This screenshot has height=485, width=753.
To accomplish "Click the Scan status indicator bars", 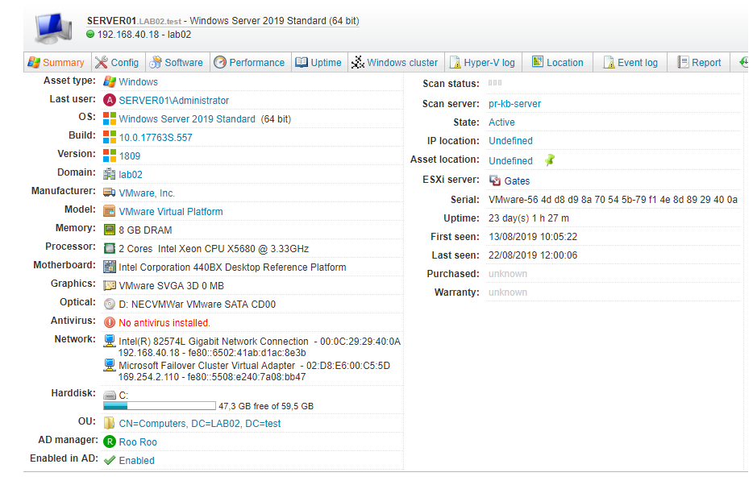I will [x=495, y=82].
